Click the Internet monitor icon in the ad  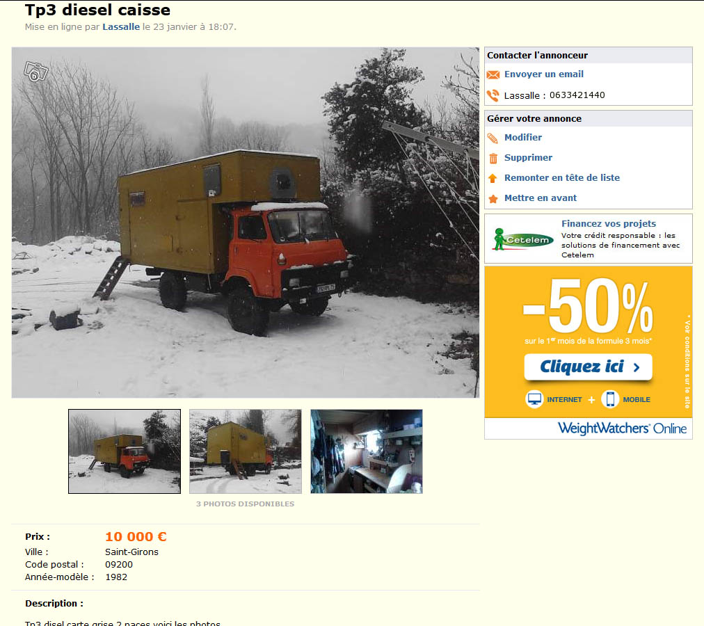pos(534,399)
